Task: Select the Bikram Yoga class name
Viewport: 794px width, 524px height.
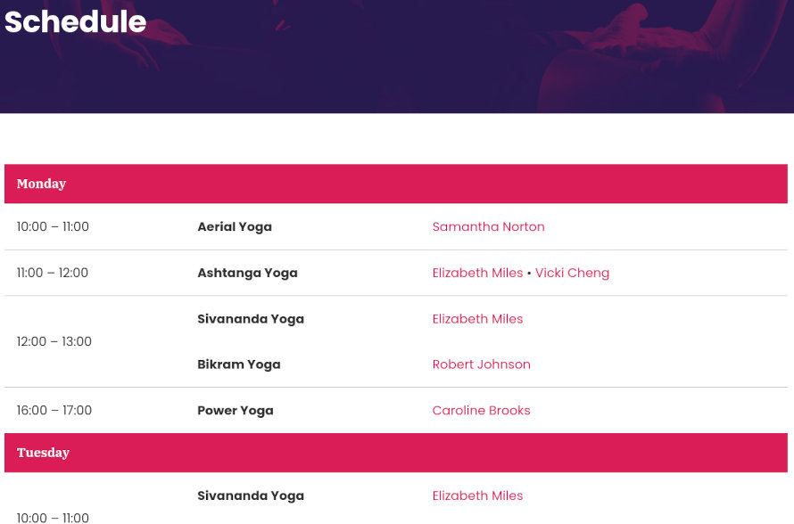Action: pos(239,364)
